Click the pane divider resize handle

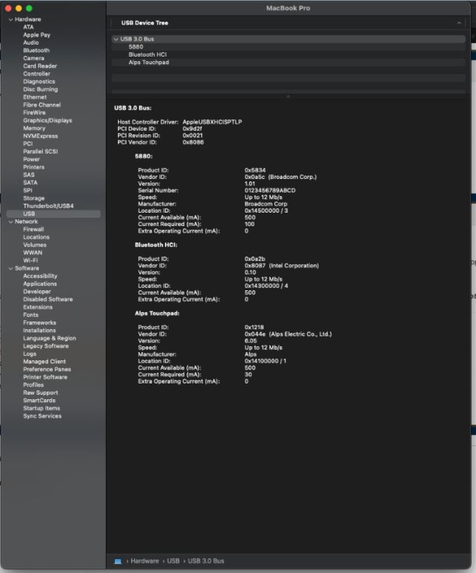[x=288, y=96]
